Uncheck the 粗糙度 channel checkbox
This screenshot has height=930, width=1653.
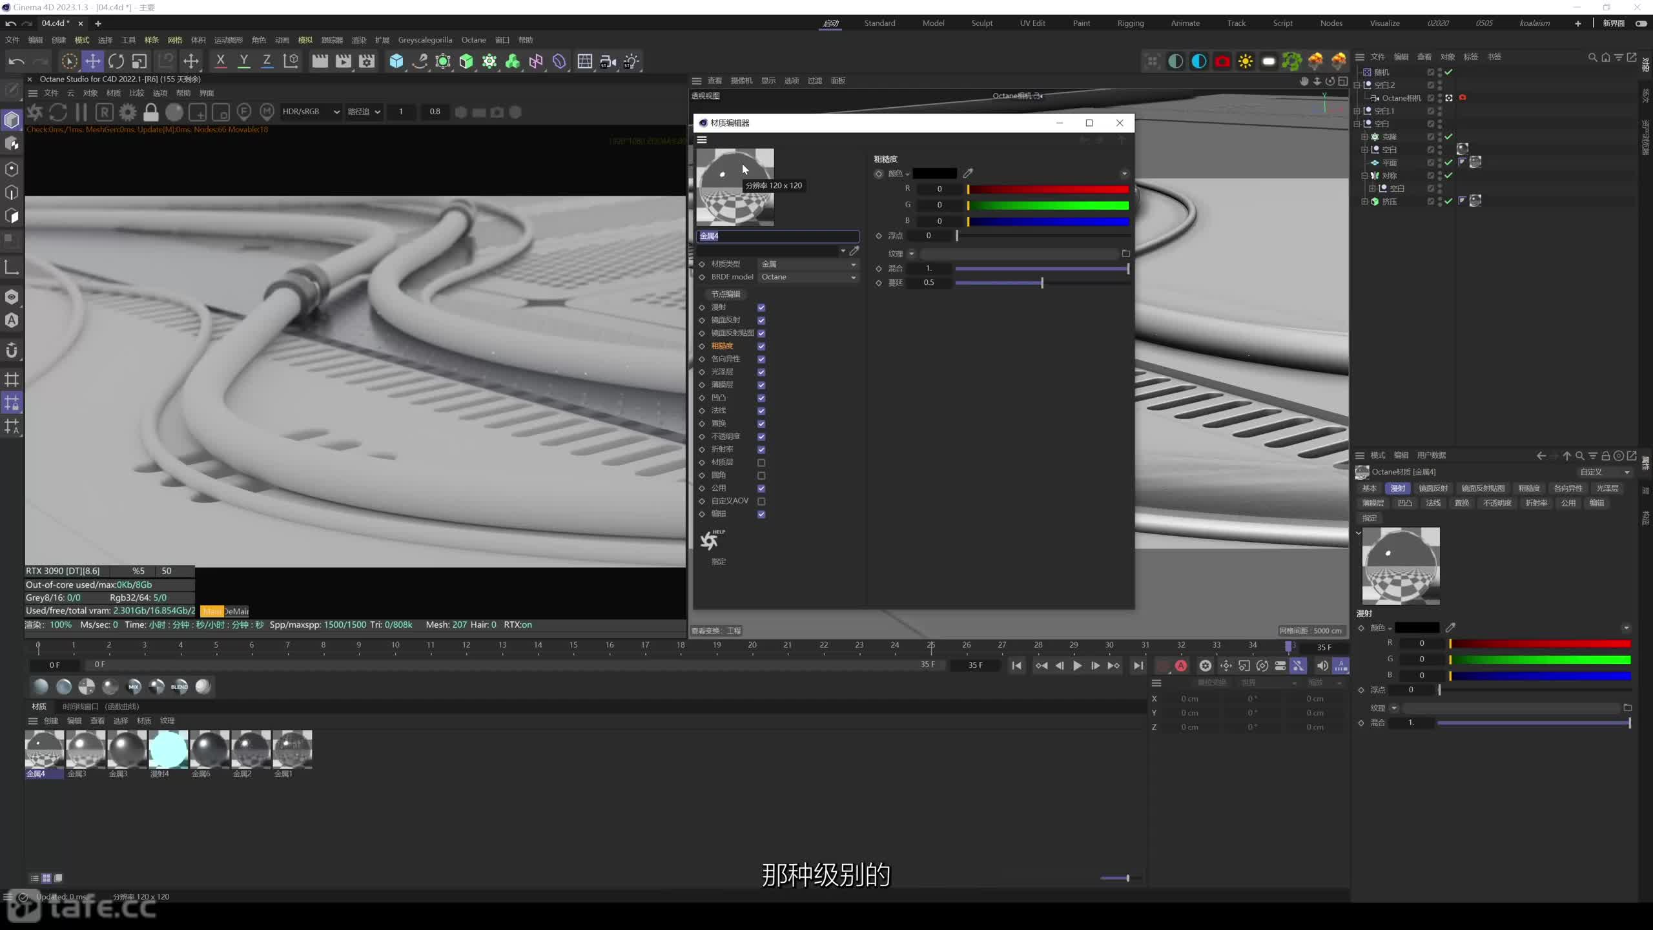pos(761,346)
